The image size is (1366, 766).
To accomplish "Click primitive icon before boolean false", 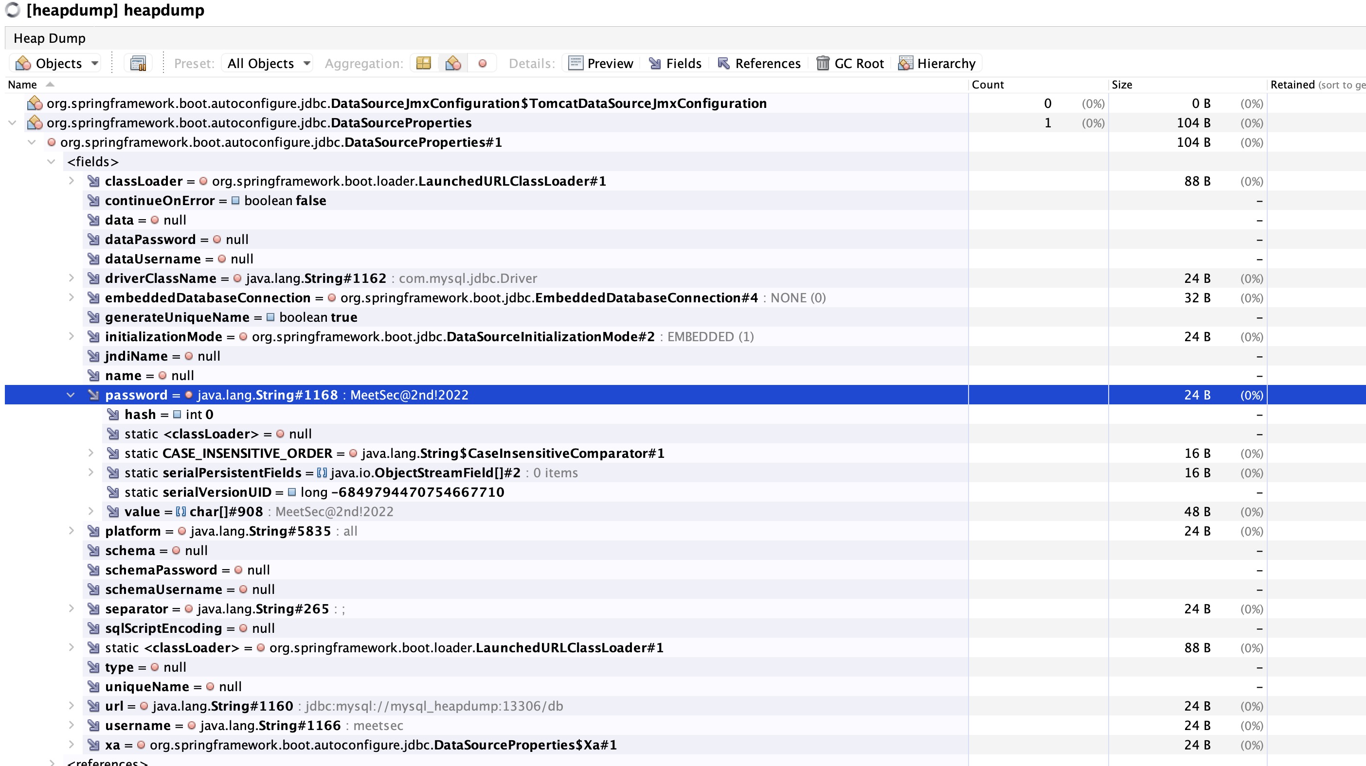I will point(235,201).
